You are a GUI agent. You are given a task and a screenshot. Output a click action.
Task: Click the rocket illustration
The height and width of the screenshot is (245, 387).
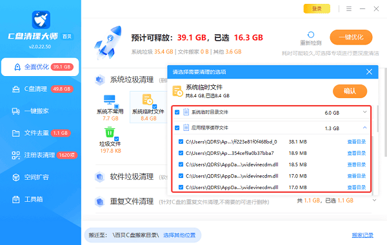[x=108, y=43]
